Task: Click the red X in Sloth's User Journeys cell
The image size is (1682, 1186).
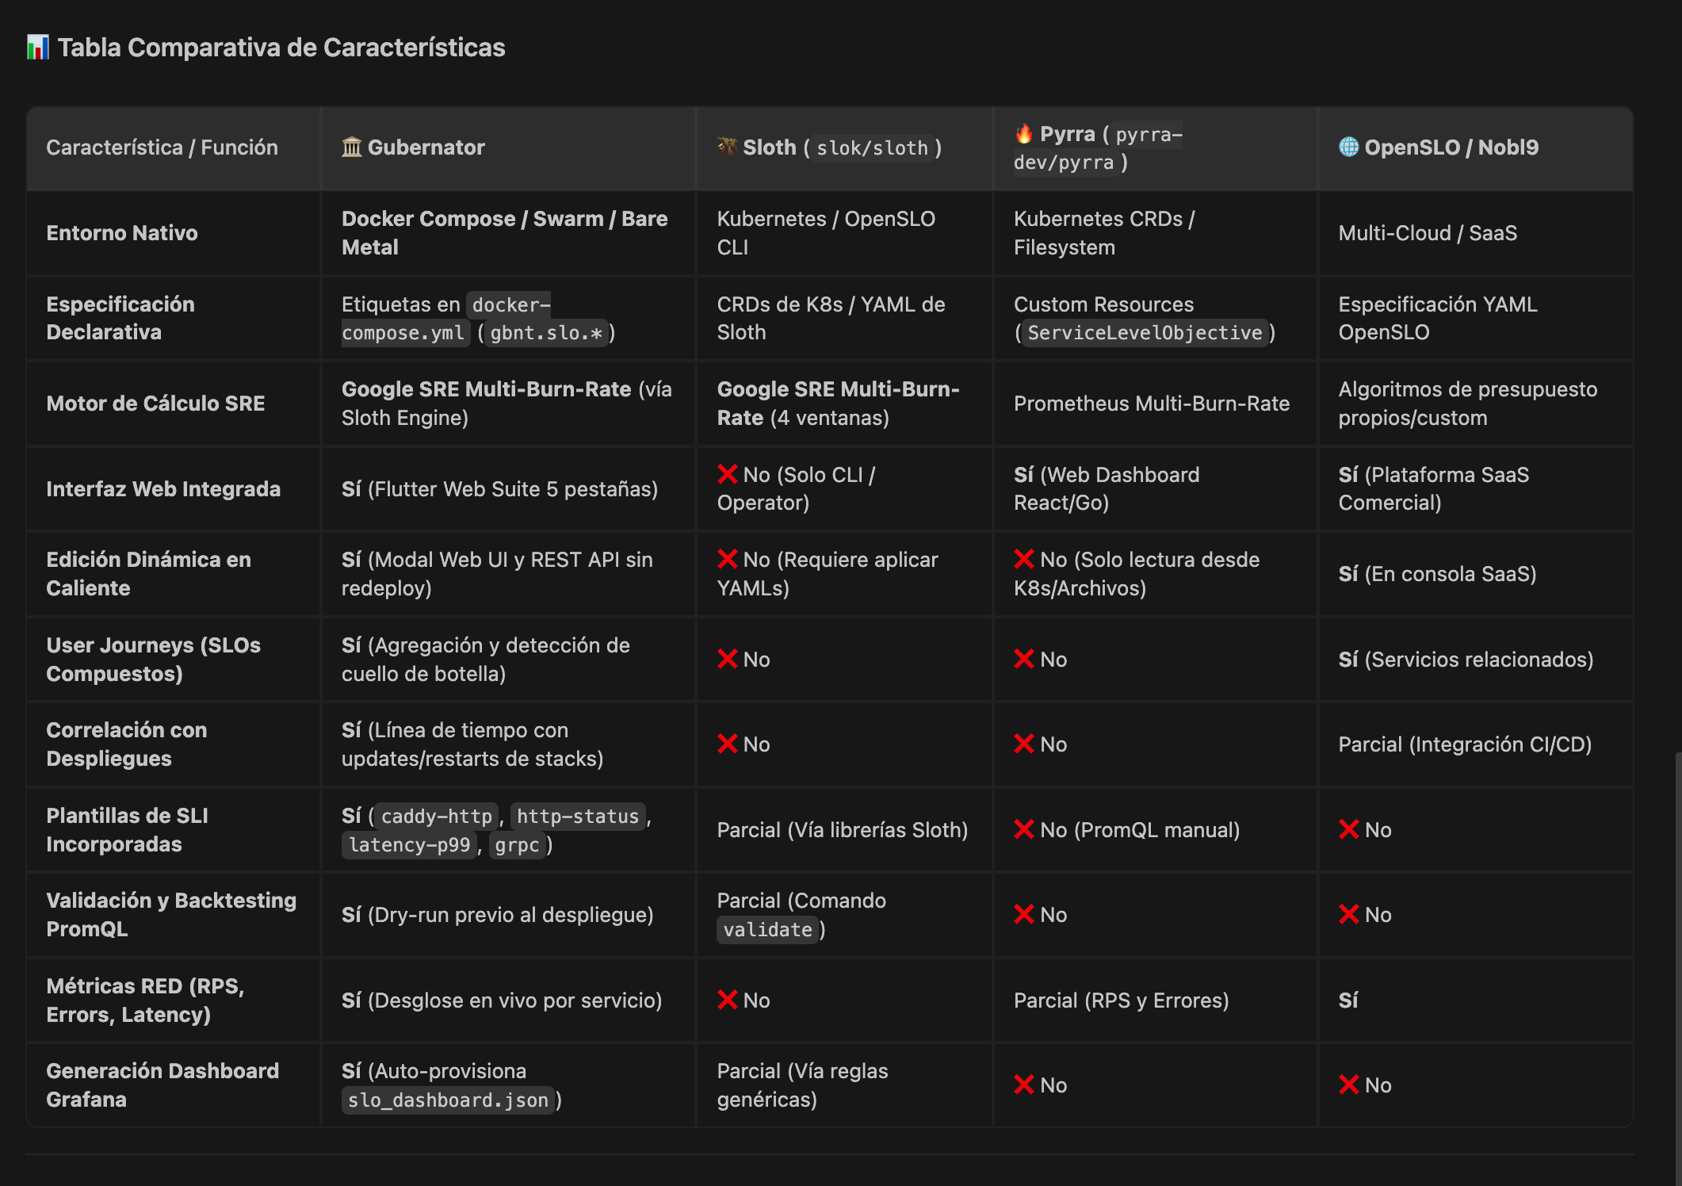Action: click(x=727, y=659)
